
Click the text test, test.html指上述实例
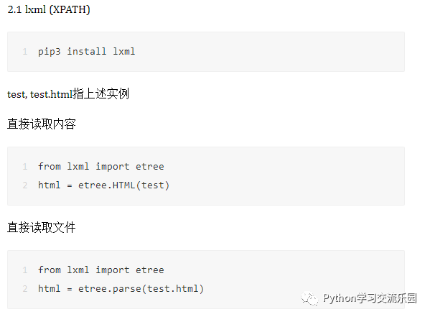tap(68, 94)
